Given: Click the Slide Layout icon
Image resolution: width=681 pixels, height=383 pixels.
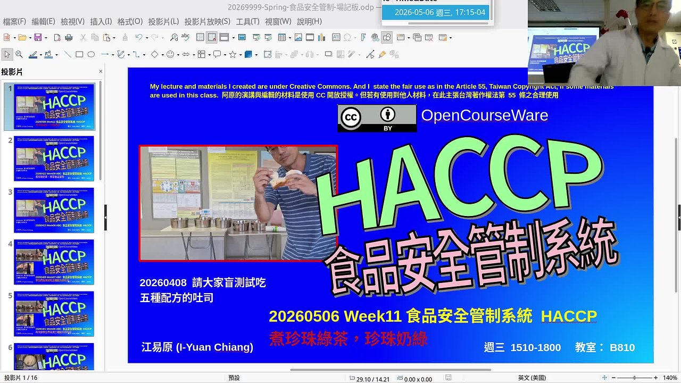Looking at the screenshot, I should (x=443, y=37).
